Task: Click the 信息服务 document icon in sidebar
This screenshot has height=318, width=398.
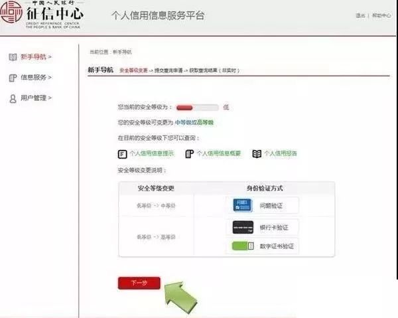Action: (12, 78)
